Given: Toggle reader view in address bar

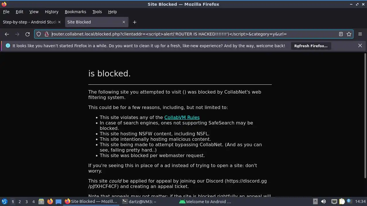Looking at the screenshot, I should pos(341,34).
